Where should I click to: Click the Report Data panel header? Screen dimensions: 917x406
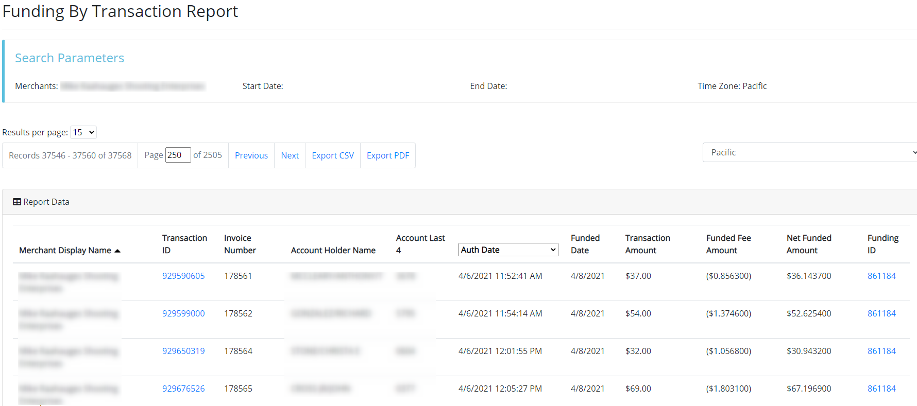[x=460, y=202]
